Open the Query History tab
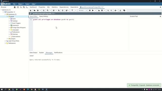Image resolution: width=162 pixels, height=91 pixels. coord(44,16)
